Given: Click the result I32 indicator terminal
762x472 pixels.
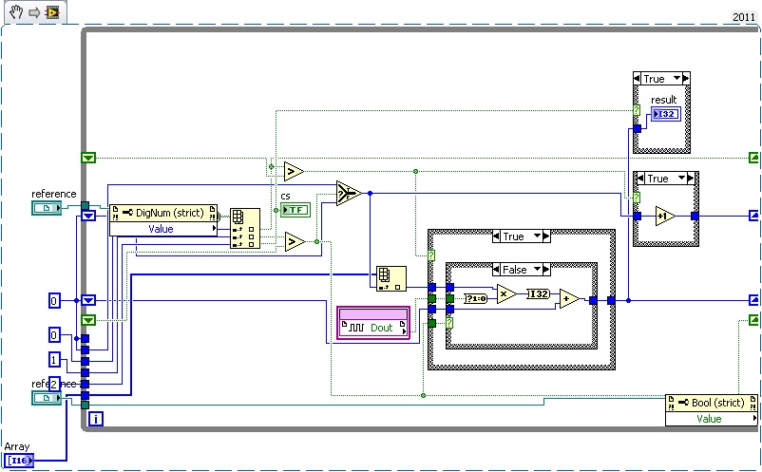Looking at the screenshot, I should tap(664, 115).
